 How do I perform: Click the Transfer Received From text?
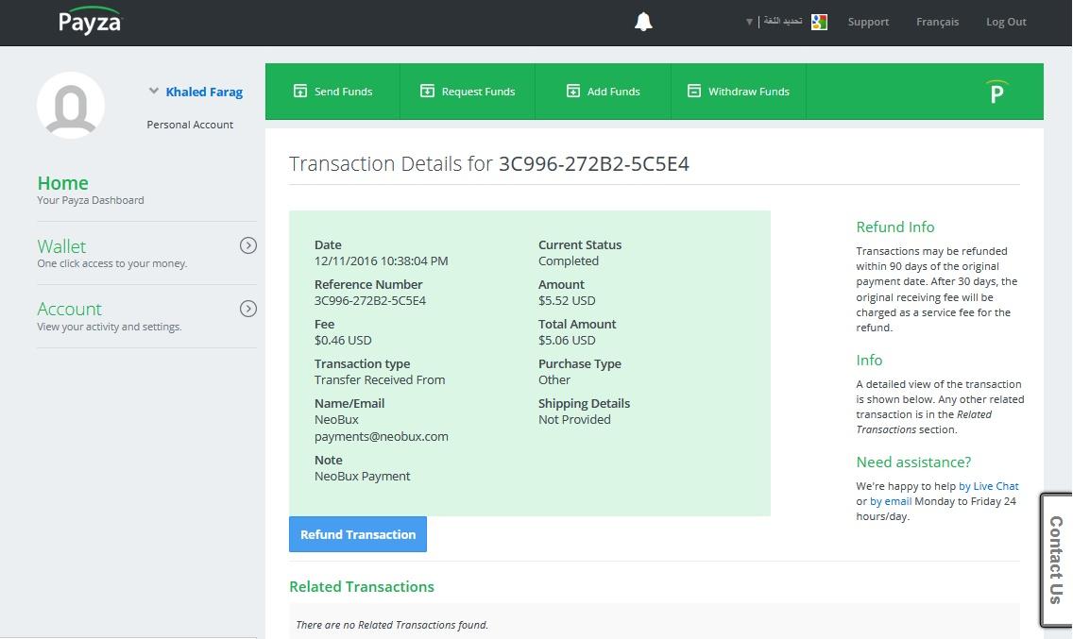pos(380,379)
